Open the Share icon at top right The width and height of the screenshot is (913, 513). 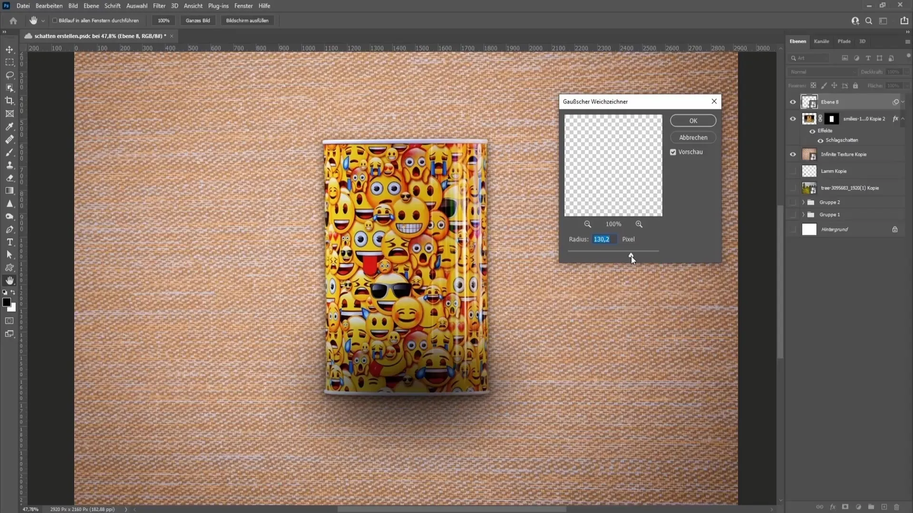point(904,20)
